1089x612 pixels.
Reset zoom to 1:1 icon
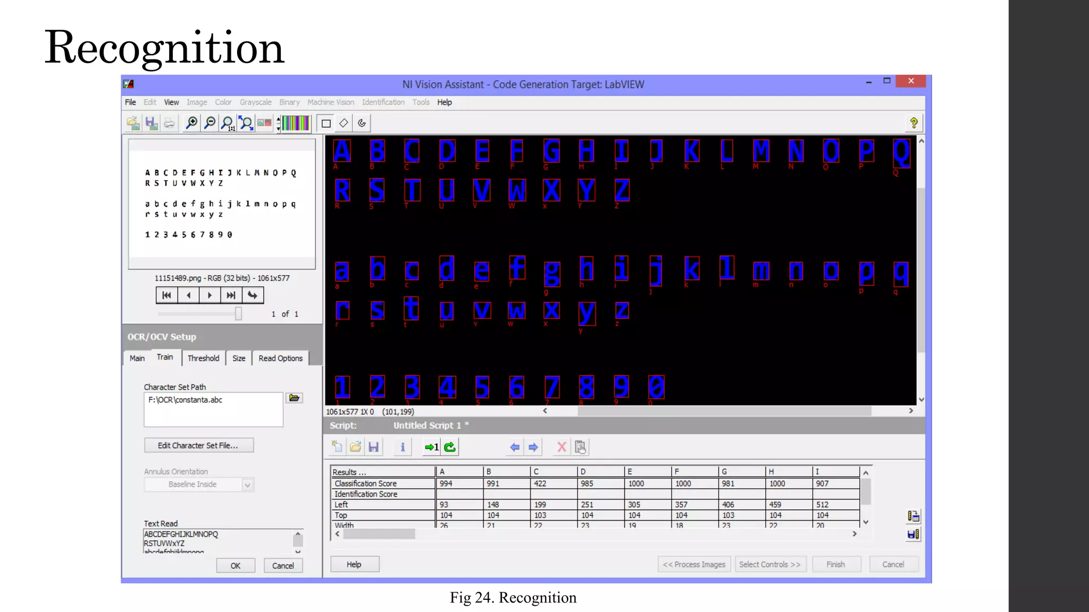[x=228, y=123]
